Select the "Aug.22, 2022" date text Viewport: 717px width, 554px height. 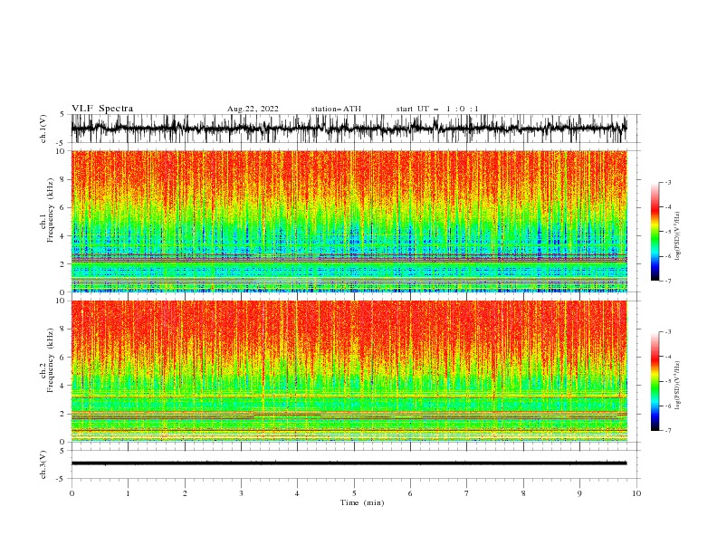point(253,109)
